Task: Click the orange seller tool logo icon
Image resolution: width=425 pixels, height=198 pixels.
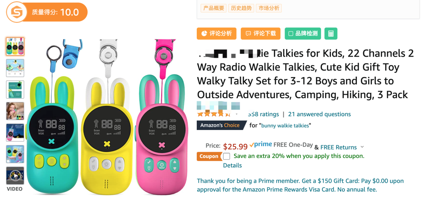Action: (x=17, y=12)
